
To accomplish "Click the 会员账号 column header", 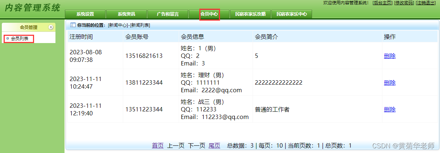I will click(137, 37).
